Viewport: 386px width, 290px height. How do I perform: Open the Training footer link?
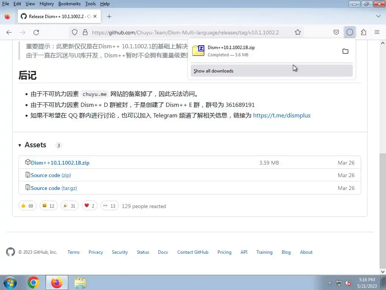coord(264,252)
